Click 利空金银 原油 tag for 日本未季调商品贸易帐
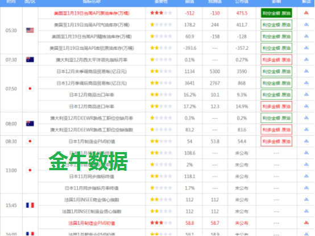Image resolution: width=315 pixels, height=236 pixels. click(x=276, y=71)
